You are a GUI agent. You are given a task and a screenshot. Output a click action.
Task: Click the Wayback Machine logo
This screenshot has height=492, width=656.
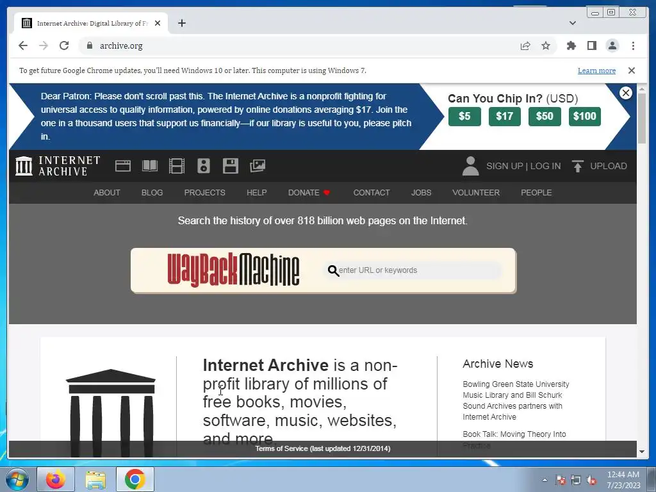pyautogui.click(x=233, y=270)
